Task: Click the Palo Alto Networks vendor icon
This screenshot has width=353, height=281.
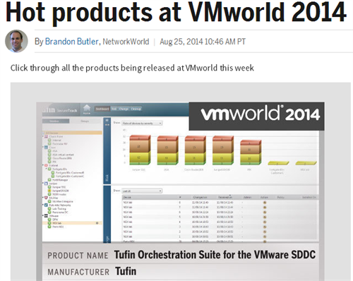Action: point(47,205)
